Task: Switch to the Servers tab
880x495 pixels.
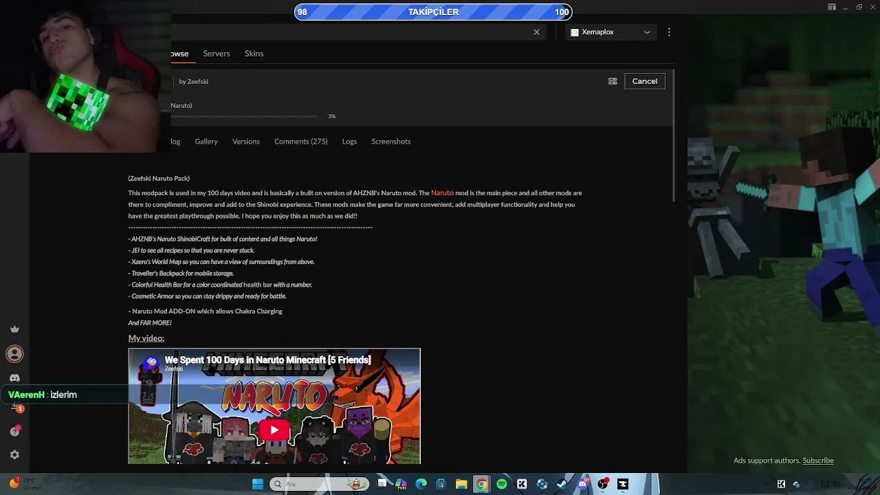Action: [x=217, y=54]
